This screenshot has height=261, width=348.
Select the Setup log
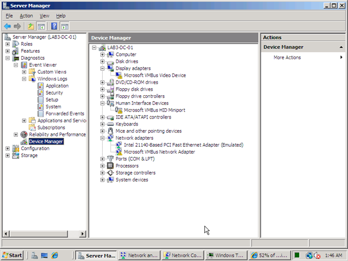(52, 100)
